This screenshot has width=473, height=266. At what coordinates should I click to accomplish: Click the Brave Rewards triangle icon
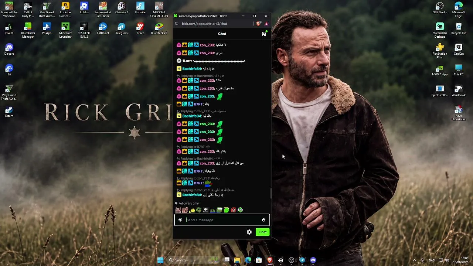coord(266,24)
